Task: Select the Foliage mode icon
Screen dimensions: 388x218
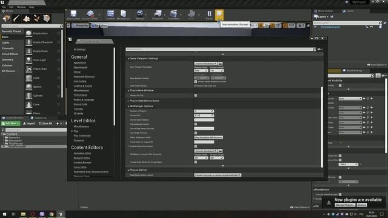Action: (36, 19)
